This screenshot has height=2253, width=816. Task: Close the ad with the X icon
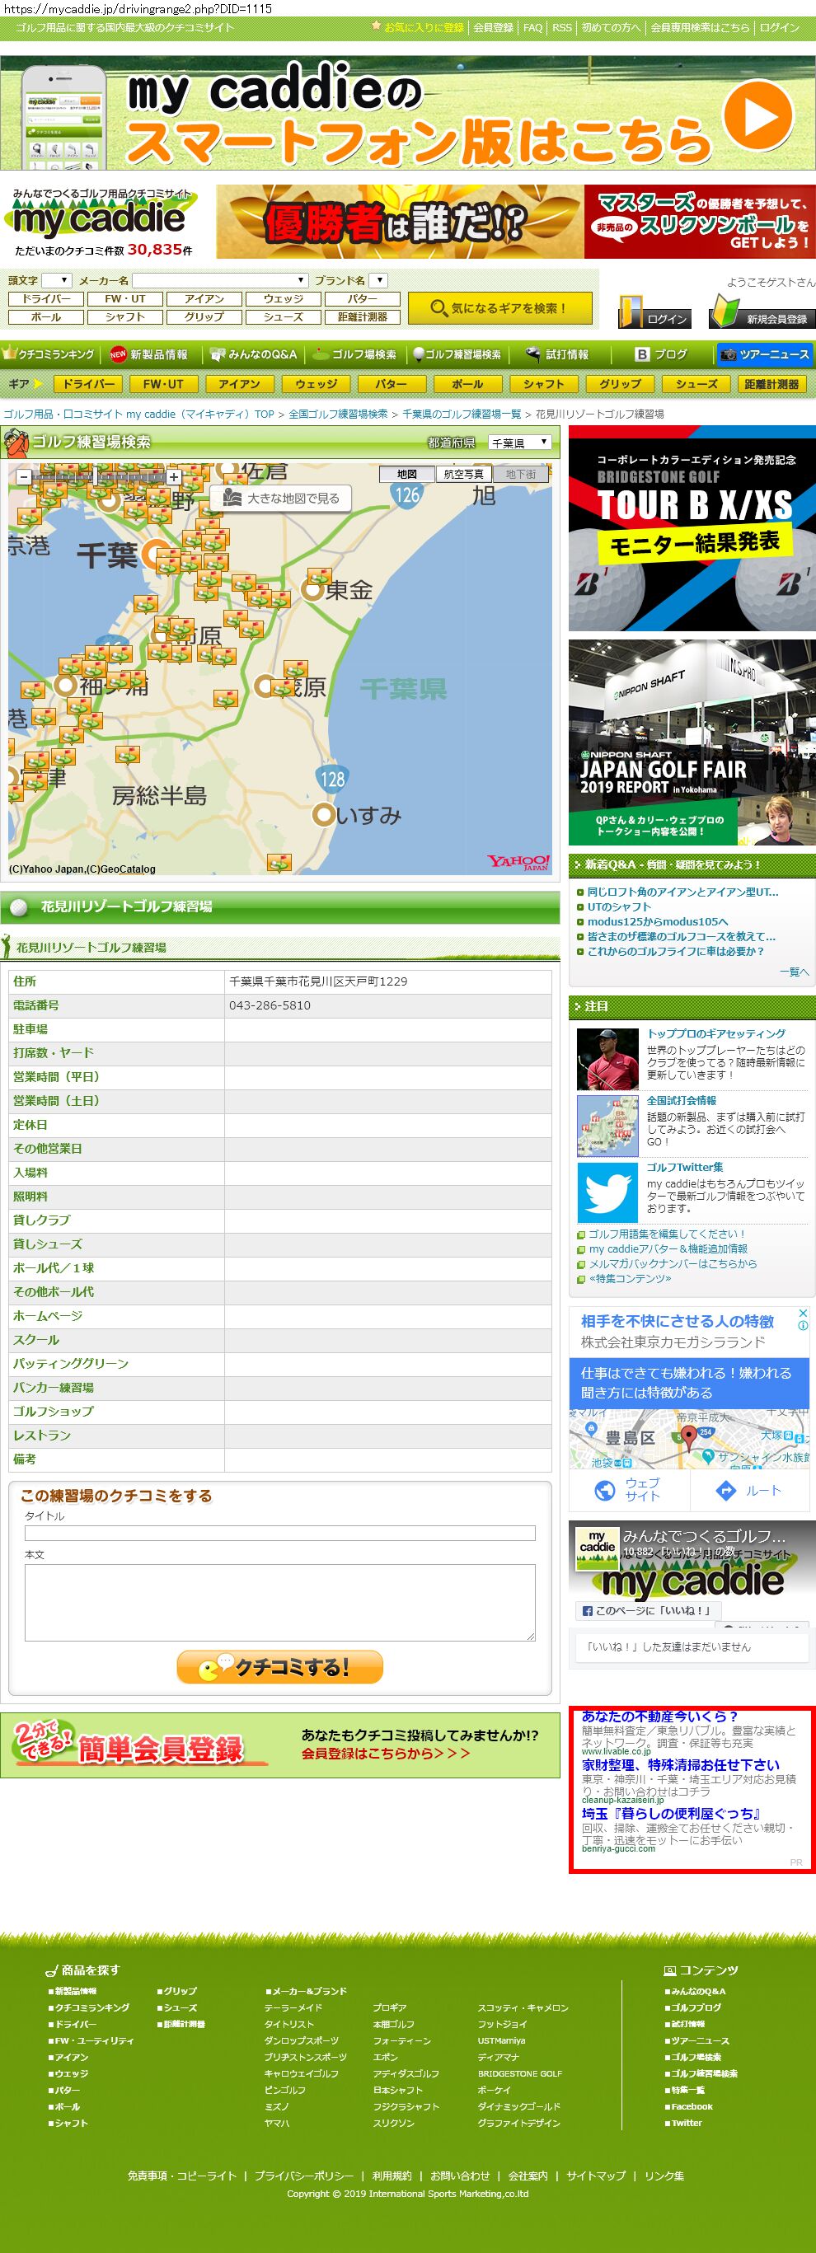pyautogui.click(x=803, y=1313)
